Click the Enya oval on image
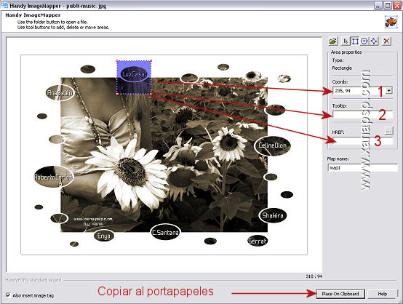Screen dimensions: 403x304 (104, 236)
